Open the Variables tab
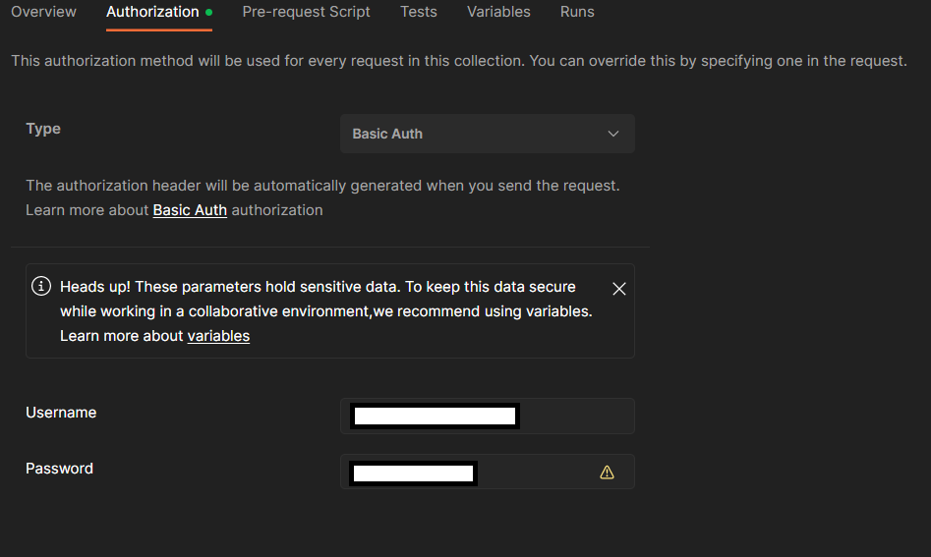 (x=498, y=12)
